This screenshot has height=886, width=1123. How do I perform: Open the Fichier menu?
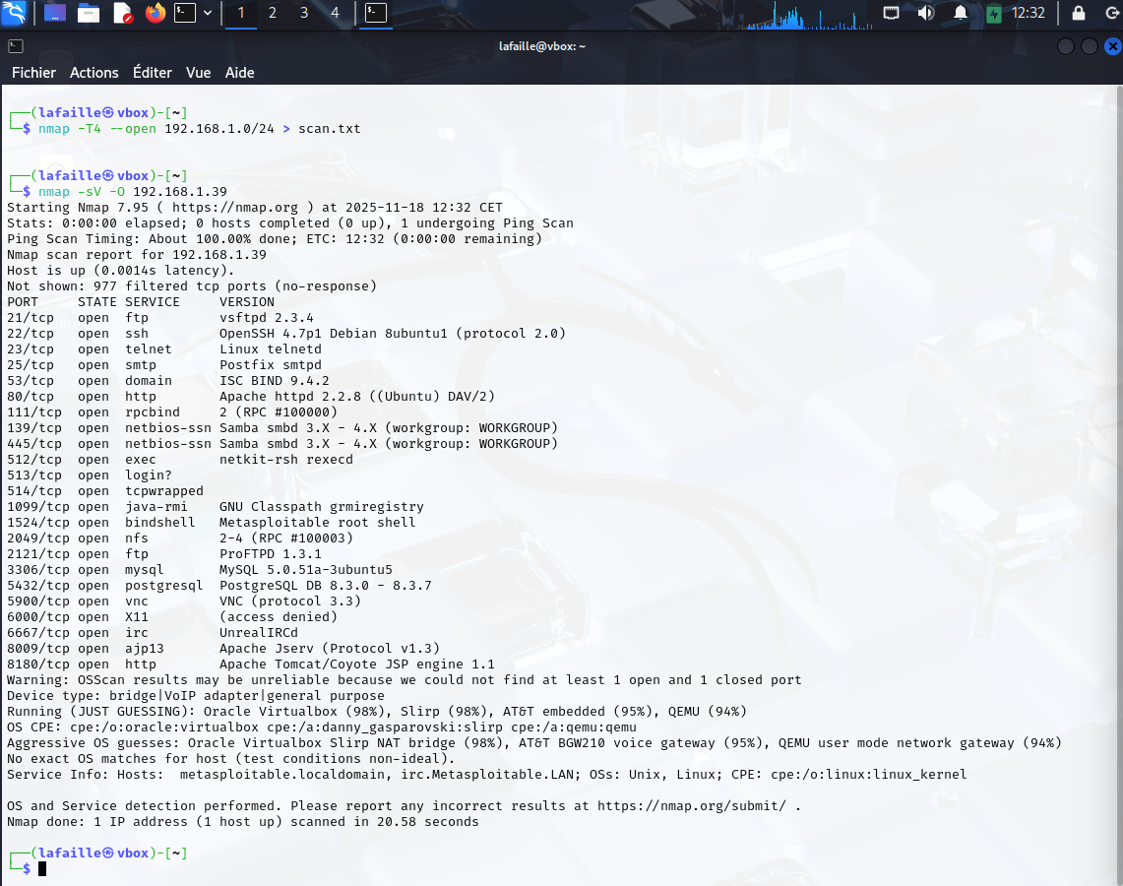click(x=33, y=73)
